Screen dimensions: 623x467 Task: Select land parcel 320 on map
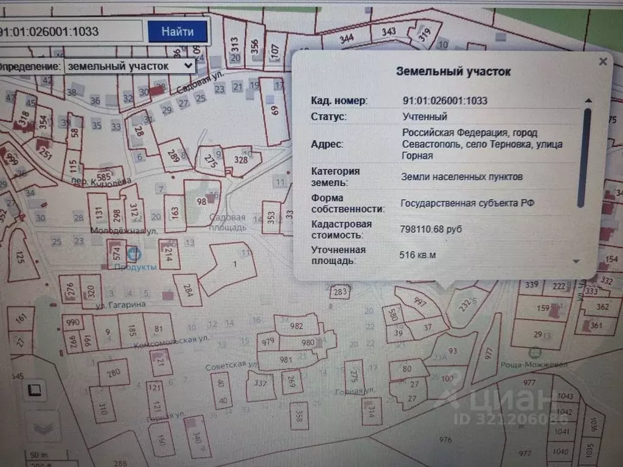[91, 291]
